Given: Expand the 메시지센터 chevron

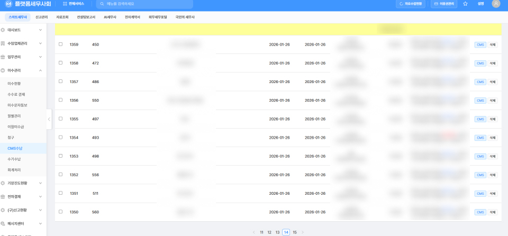Looking at the screenshot, I should 41,224.
